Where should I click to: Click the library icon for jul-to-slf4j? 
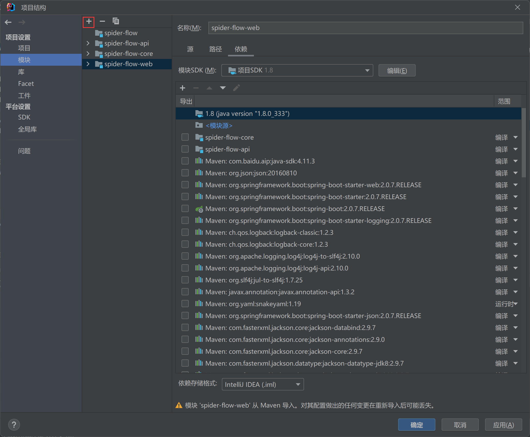click(x=199, y=280)
